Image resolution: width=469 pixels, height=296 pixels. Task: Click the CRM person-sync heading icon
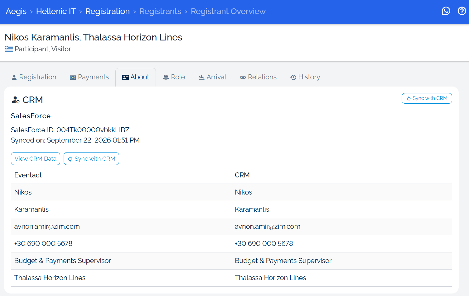point(16,100)
